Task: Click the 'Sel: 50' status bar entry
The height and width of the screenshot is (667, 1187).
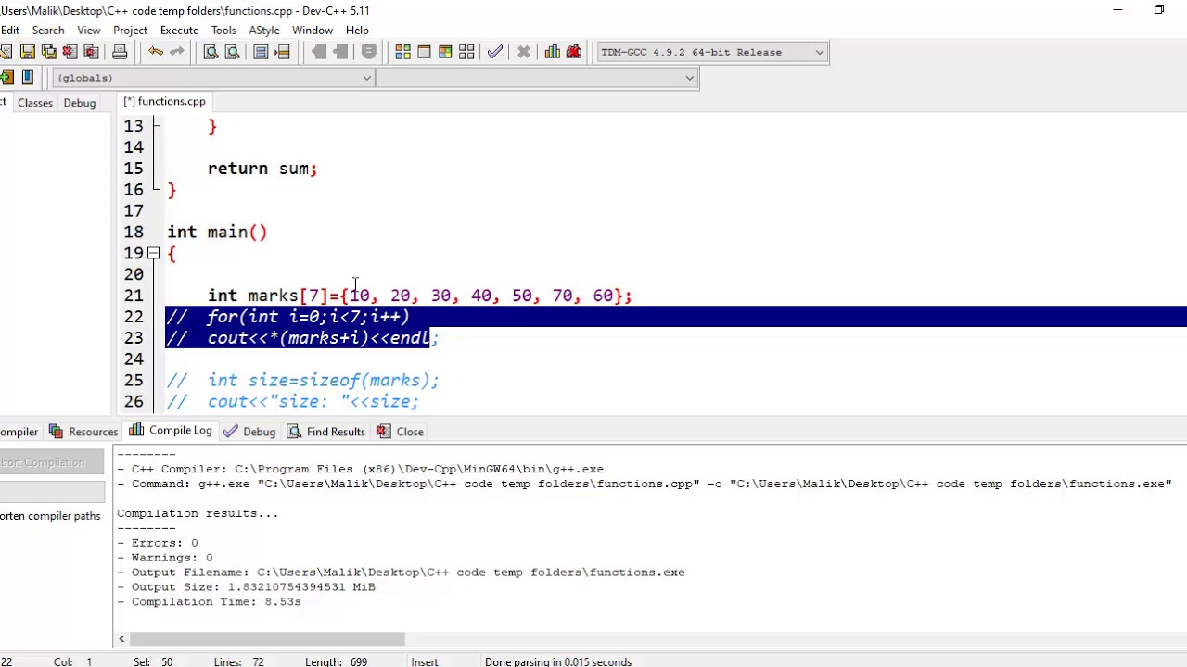Action: 153,661
